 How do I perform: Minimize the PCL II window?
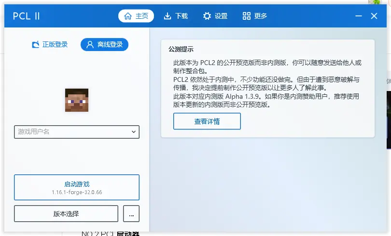coord(359,16)
